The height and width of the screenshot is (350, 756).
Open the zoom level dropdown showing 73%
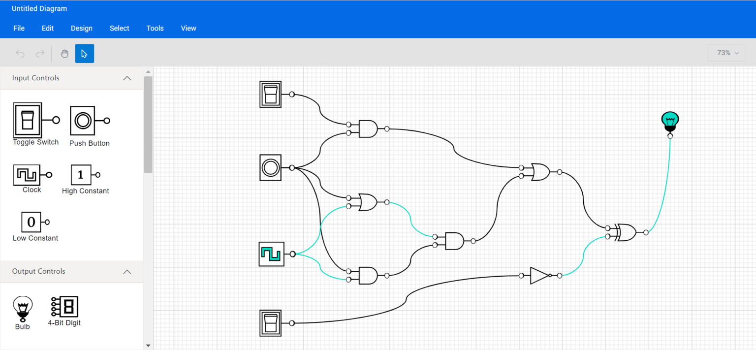pyautogui.click(x=726, y=52)
